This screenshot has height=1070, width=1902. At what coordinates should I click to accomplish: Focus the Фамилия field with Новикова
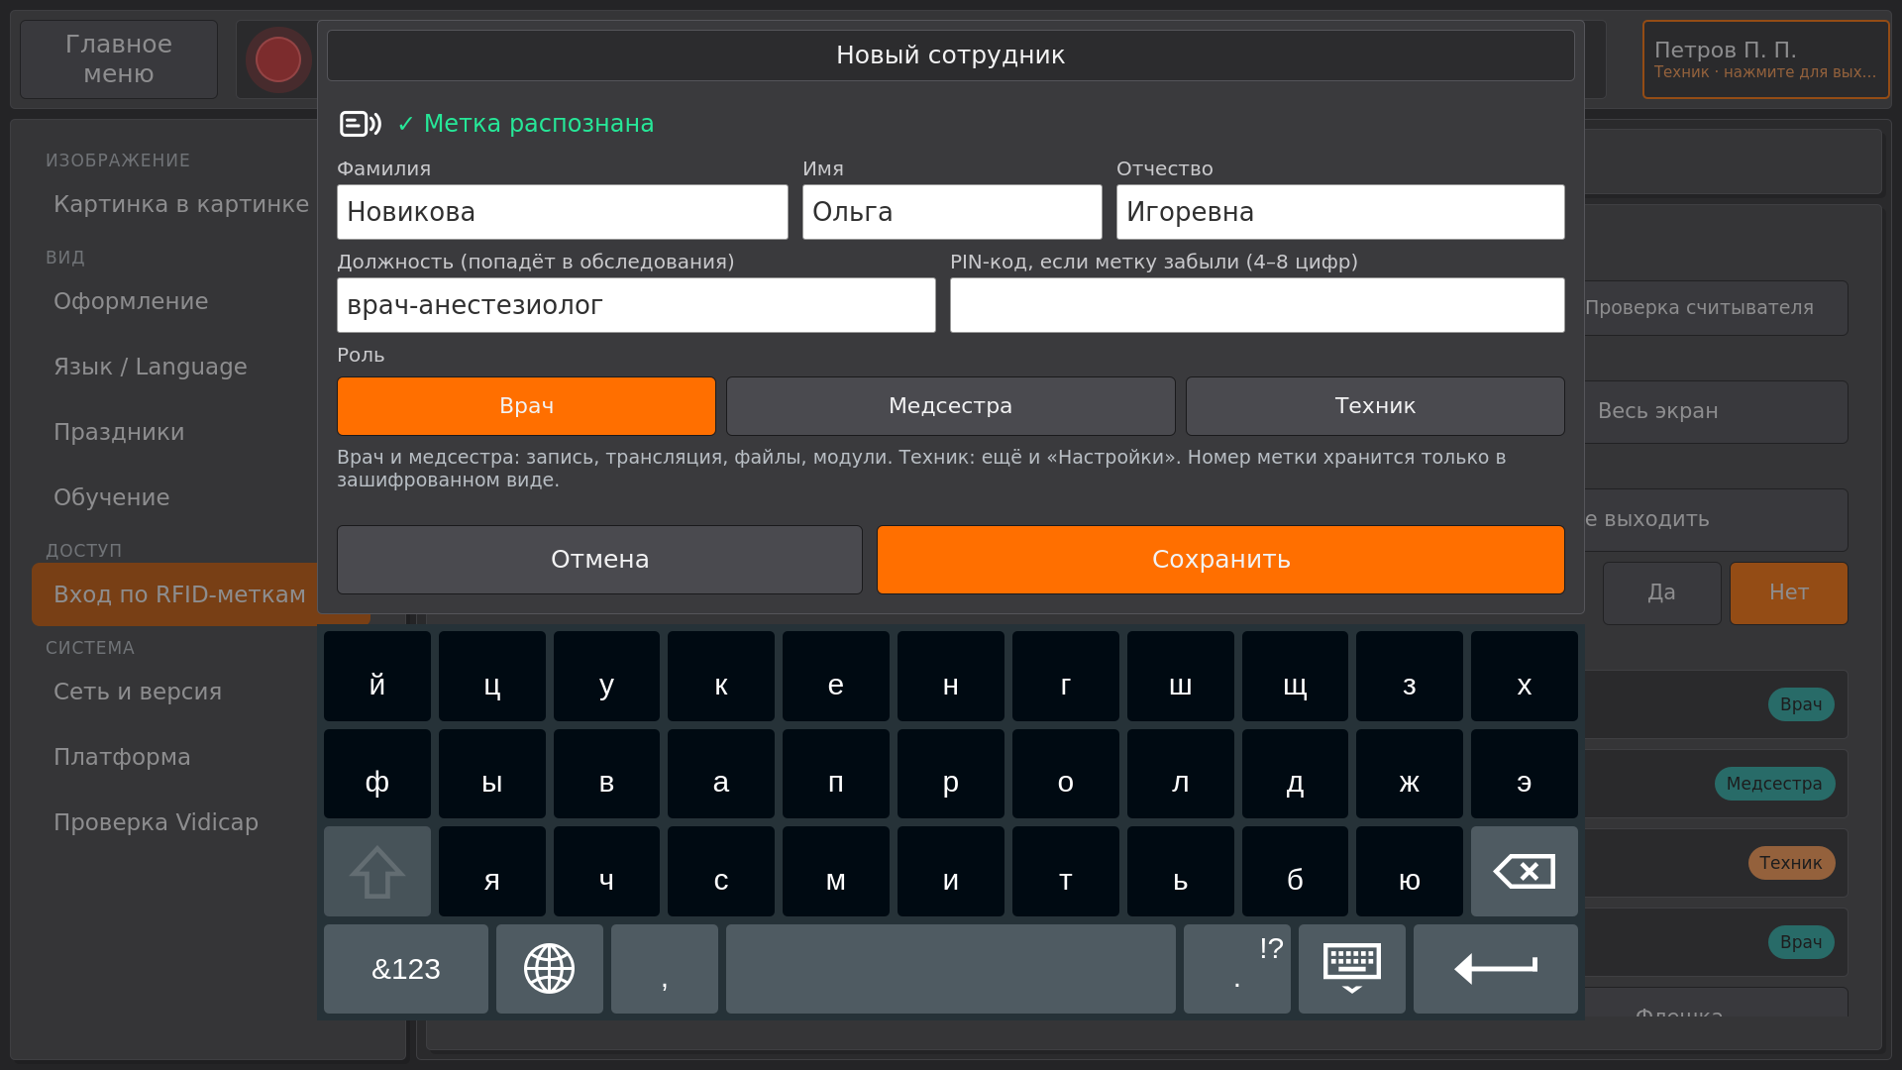pos(563,212)
